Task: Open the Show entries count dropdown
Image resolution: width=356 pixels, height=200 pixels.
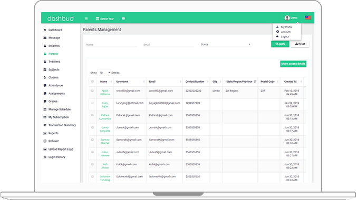Action: pos(104,73)
